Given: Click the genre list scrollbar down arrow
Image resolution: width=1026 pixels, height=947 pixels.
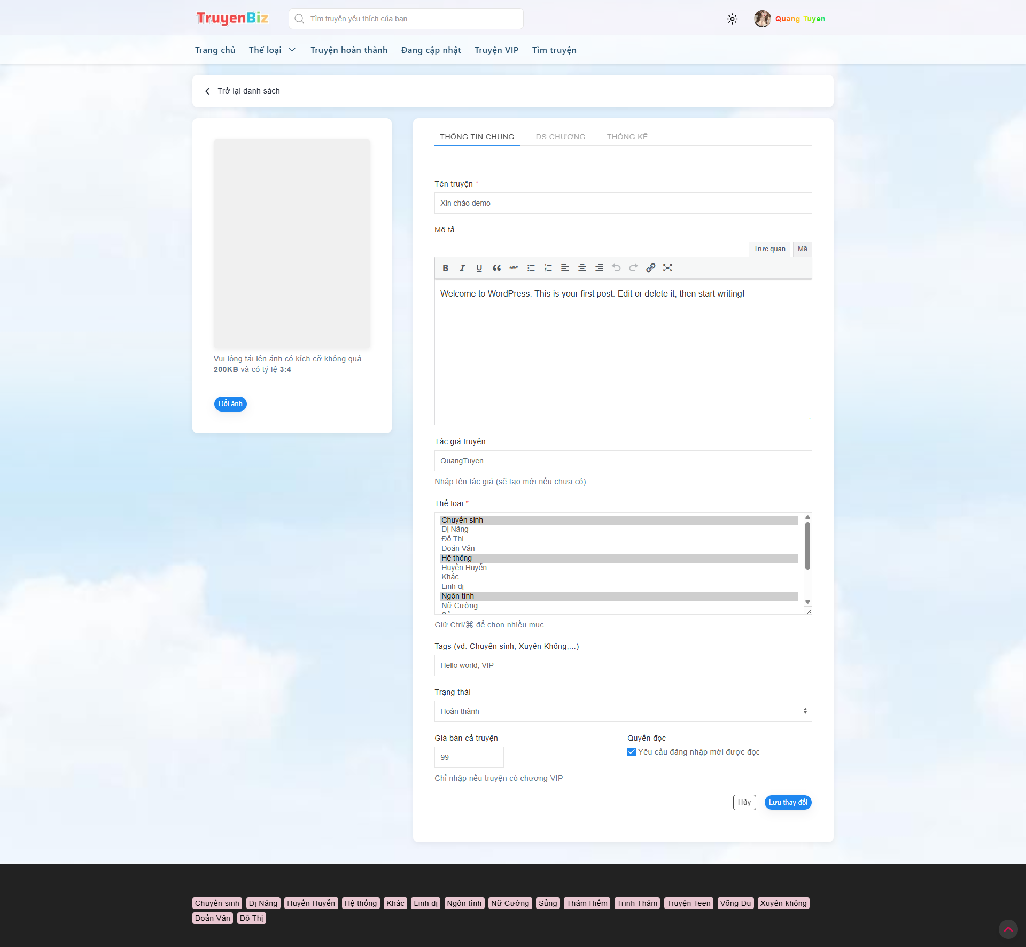Looking at the screenshot, I should click(x=807, y=602).
